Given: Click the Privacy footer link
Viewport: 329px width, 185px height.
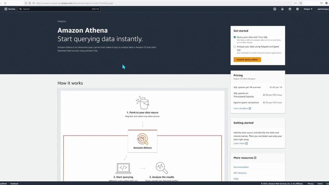Looking at the screenshot, I should pyautogui.click(x=310, y=183).
